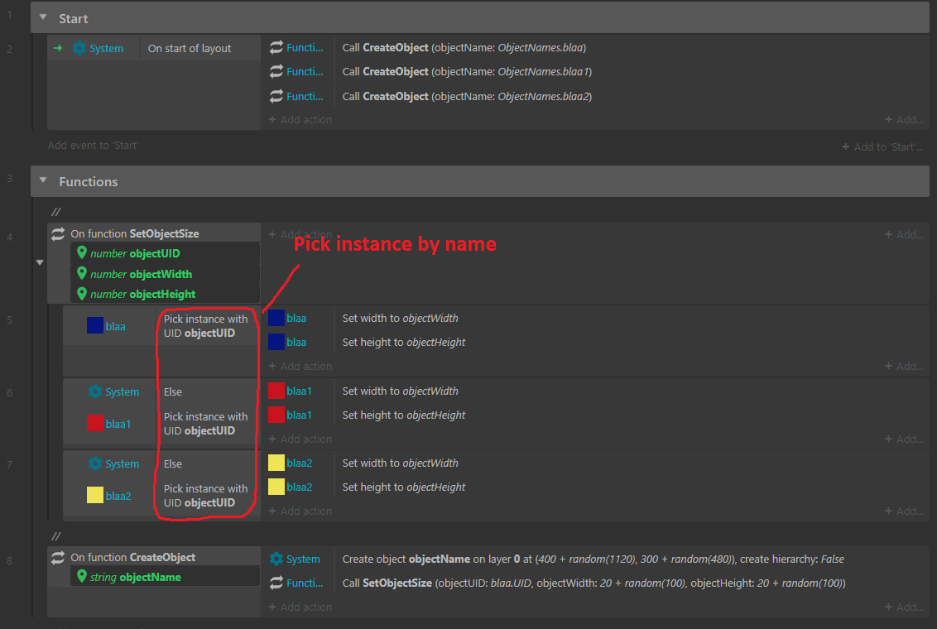Image resolution: width=937 pixels, height=629 pixels.
Task: Click the objectName string parameter pin icon
Action: coord(82,576)
